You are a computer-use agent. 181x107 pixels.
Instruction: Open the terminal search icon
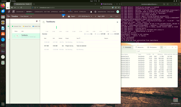[x=164, y=4]
